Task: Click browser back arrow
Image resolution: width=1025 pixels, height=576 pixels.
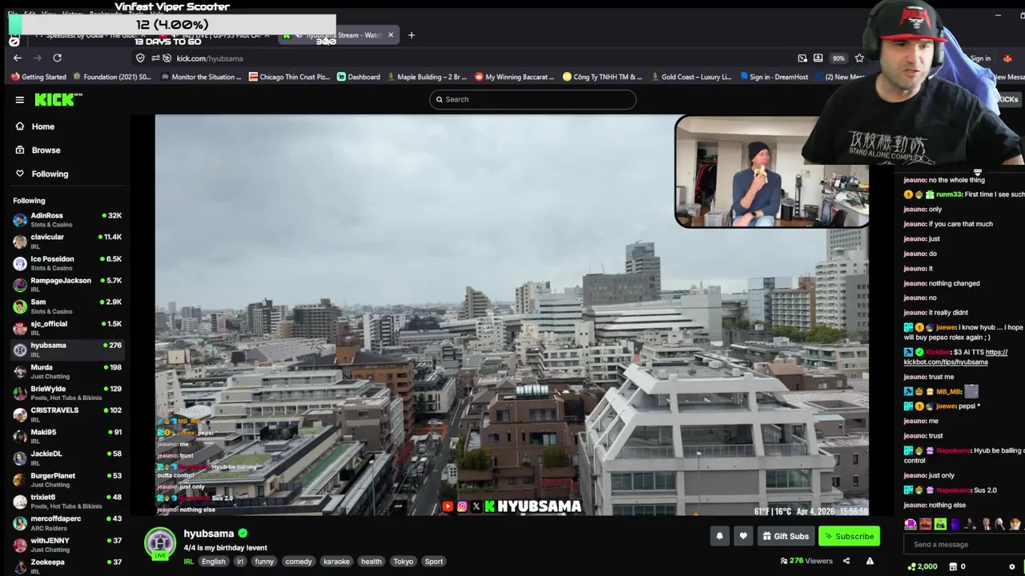Action: 18,58
